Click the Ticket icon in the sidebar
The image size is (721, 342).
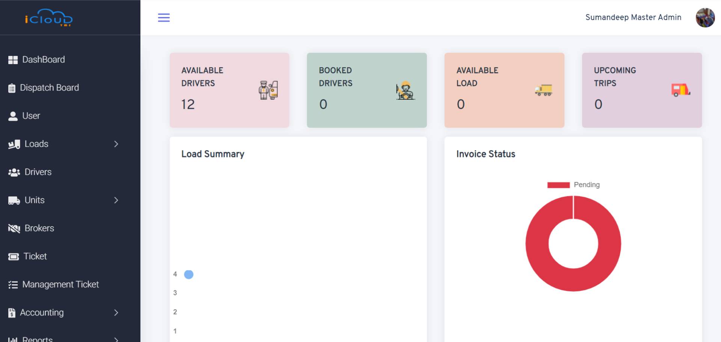(14, 257)
